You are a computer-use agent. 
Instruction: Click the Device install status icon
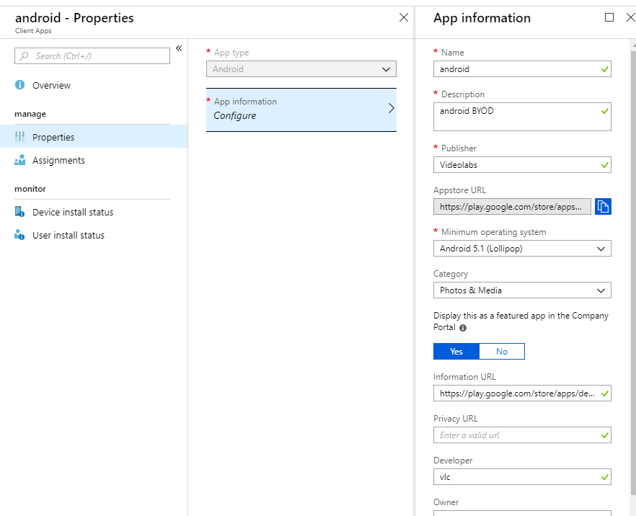click(x=20, y=213)
